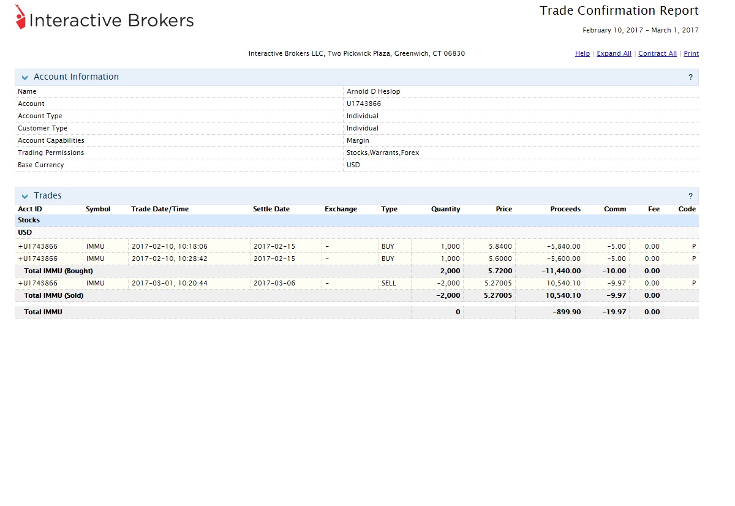Click the Total IMMU (Bought) row label

(58, 271)
